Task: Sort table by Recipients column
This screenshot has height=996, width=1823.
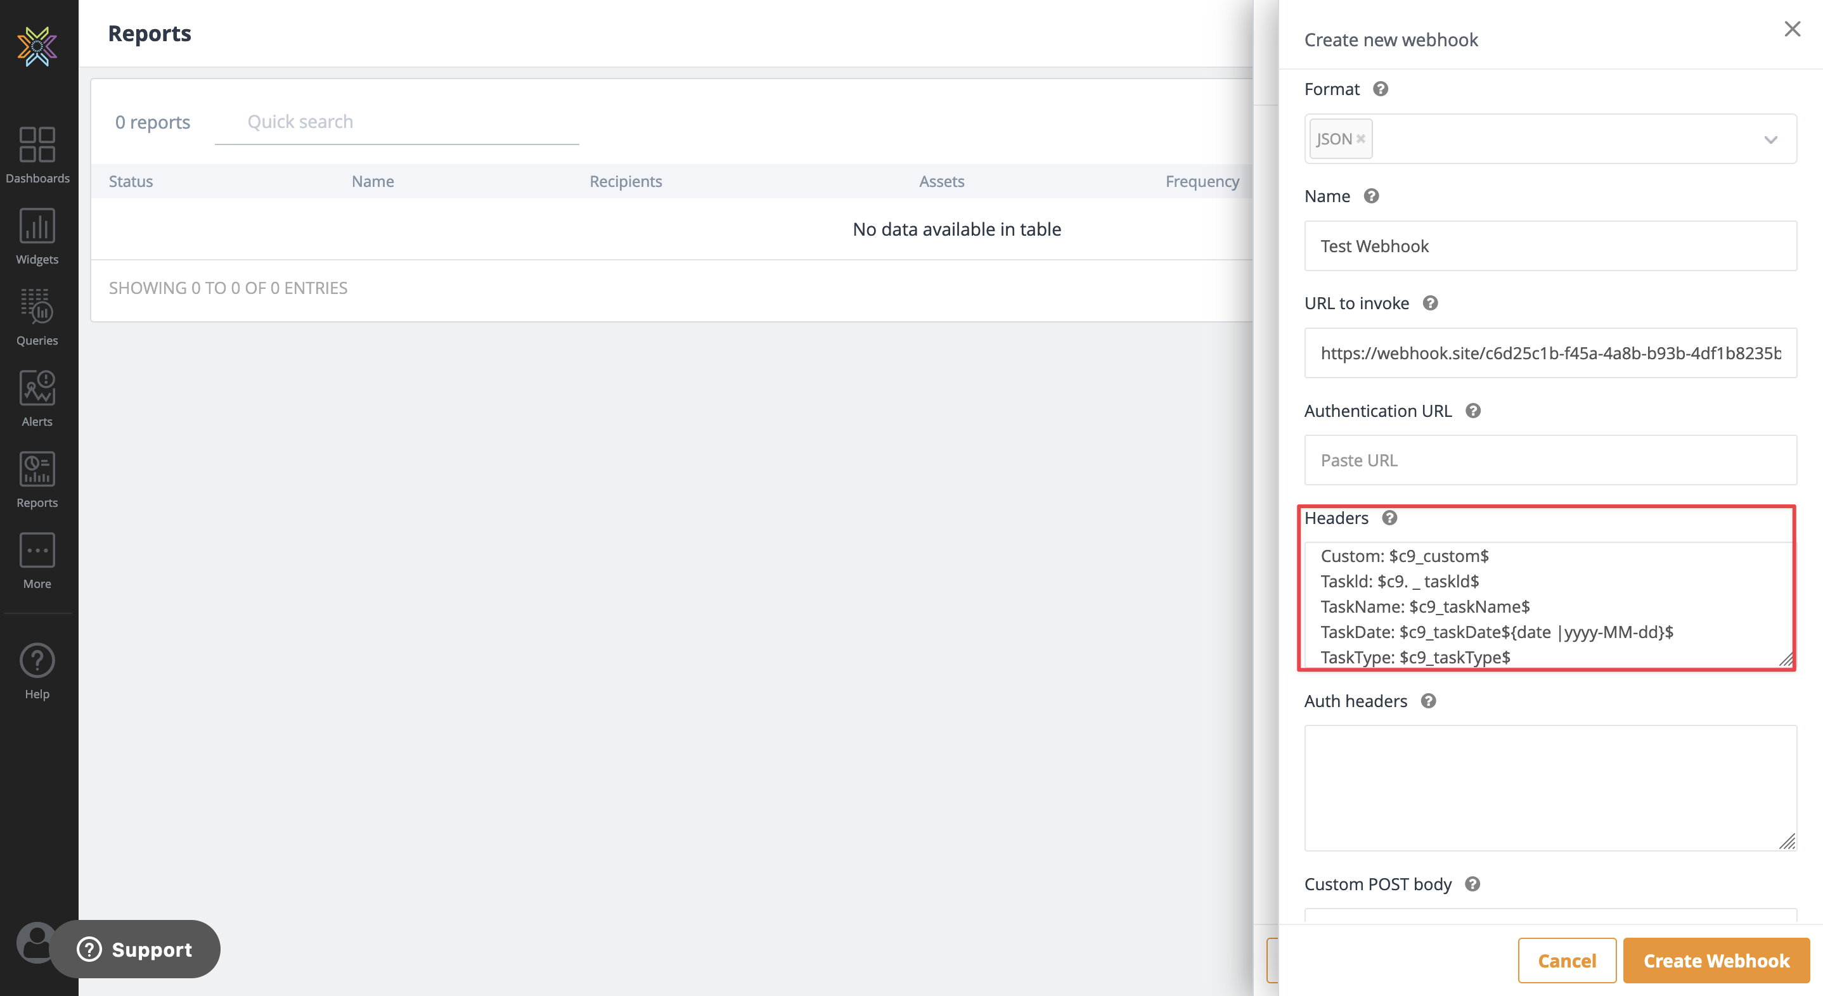Action: tap(626, 181)
